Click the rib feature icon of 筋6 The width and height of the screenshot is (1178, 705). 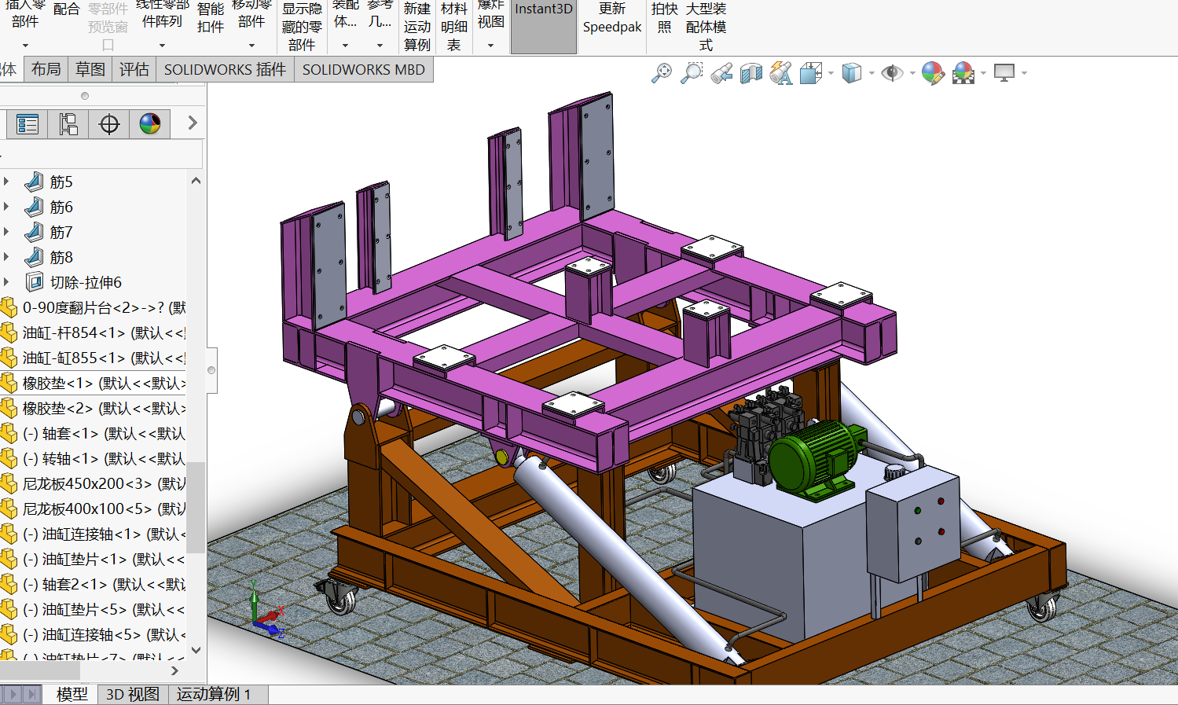pyautogui.click(x=34, y=207)
